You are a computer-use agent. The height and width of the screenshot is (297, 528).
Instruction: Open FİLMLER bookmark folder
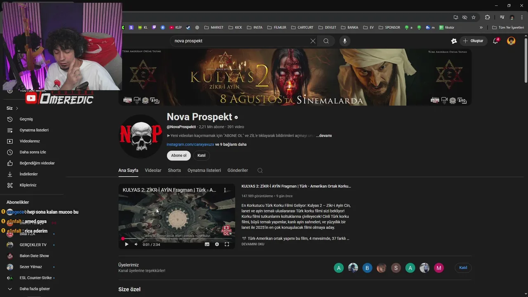[276, 28]
